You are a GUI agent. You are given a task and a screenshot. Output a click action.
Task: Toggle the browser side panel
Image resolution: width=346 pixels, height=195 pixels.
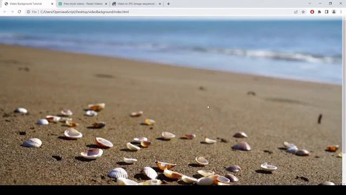click(x=327, y=12)
